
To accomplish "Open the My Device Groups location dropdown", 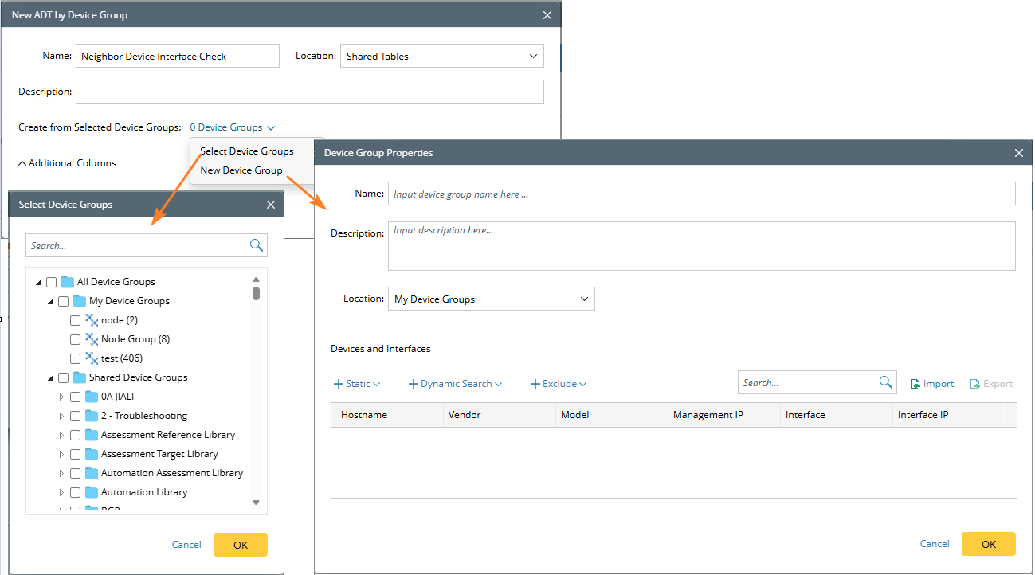I will tap(491, 299).
